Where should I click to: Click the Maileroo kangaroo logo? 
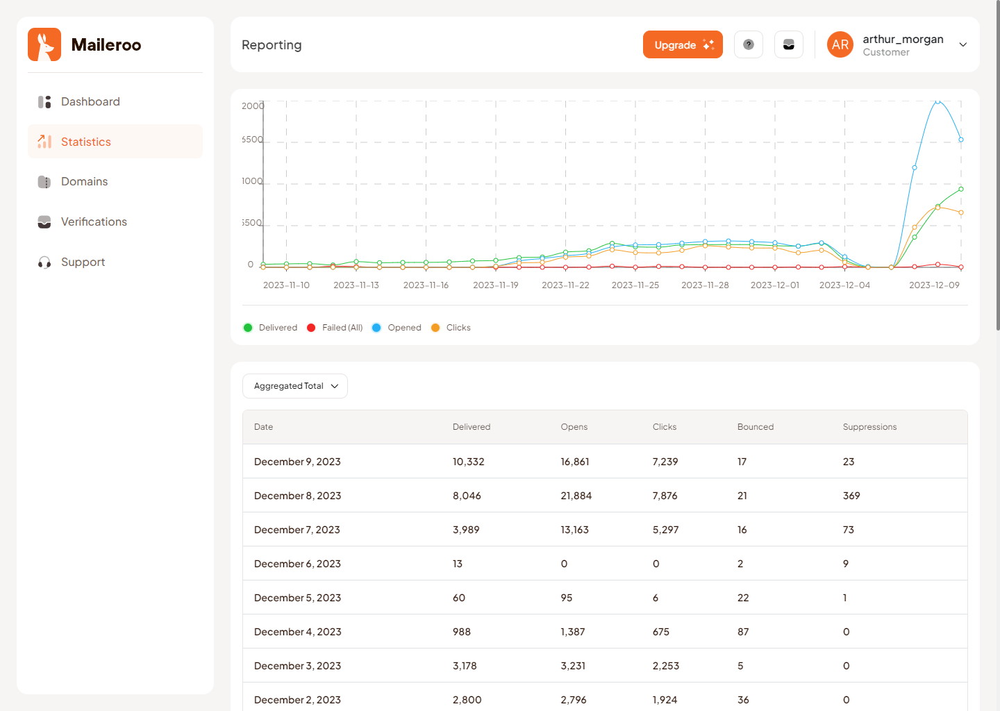tap(44, 44)
